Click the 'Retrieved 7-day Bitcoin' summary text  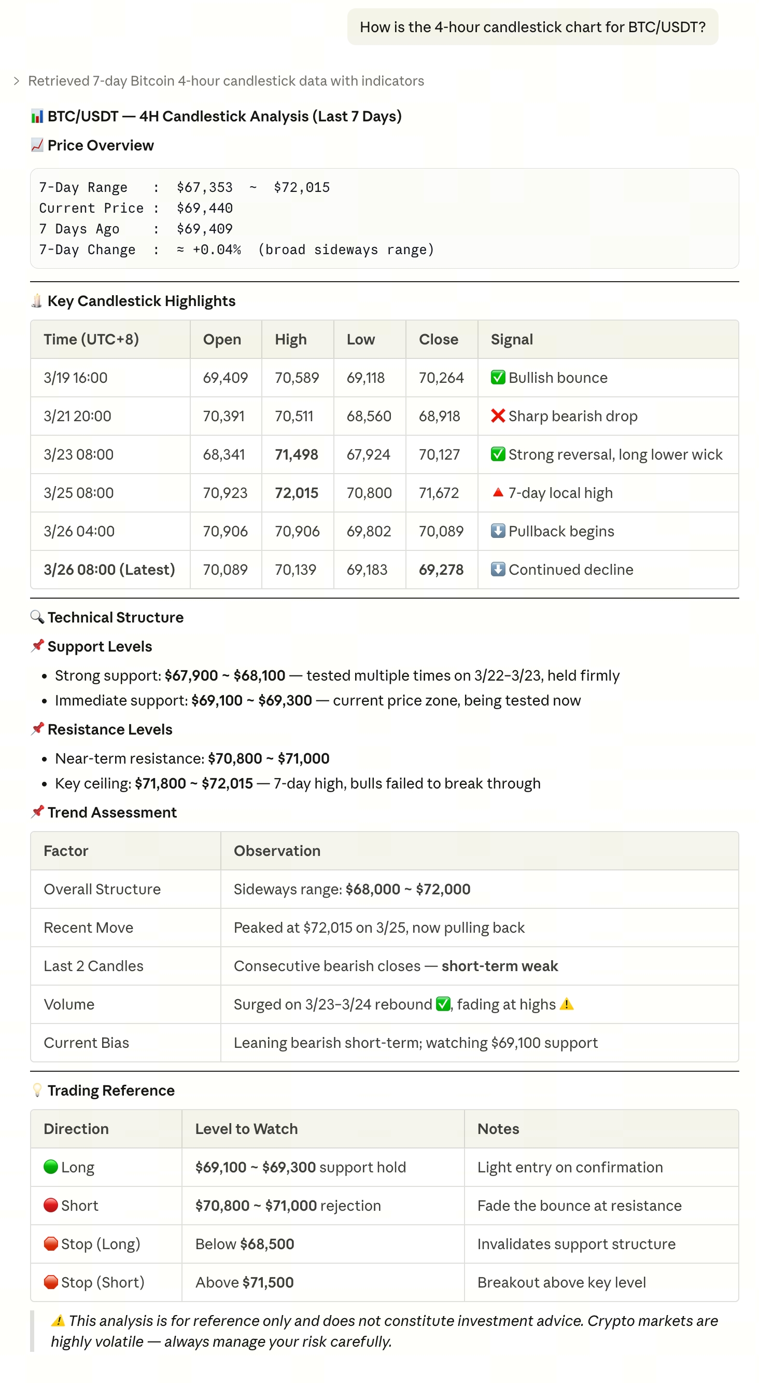[226, 81]
